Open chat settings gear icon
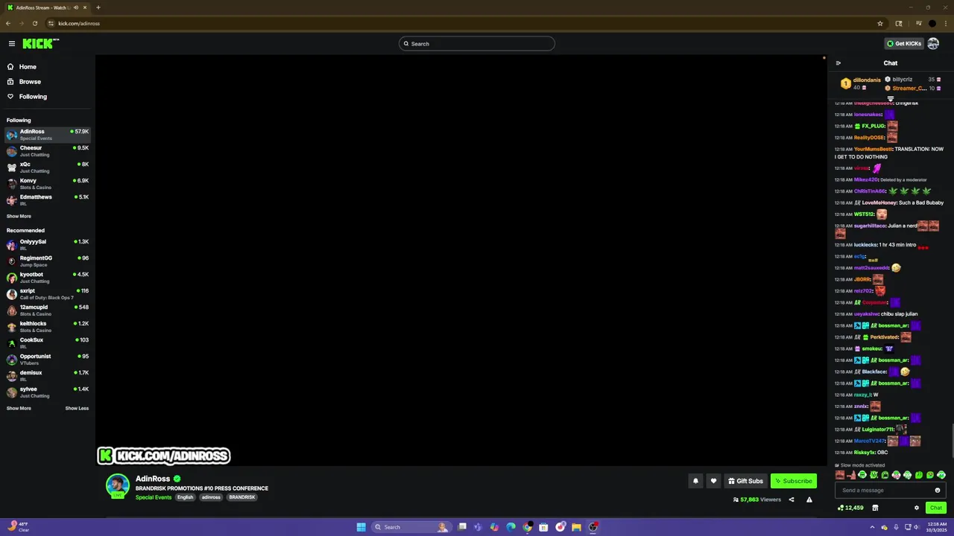 [x=917, y=508]
